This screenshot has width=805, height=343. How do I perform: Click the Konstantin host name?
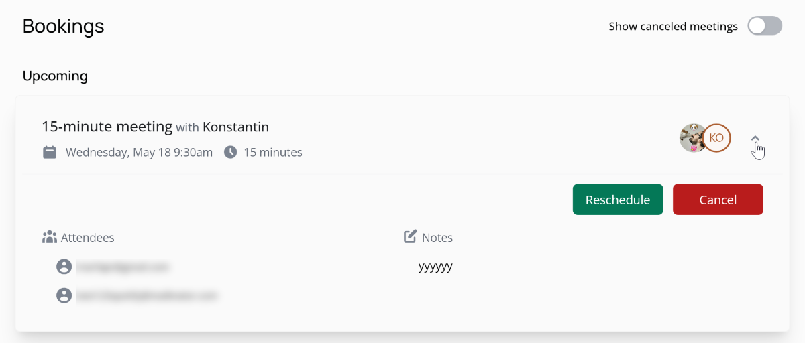[235, 127]
